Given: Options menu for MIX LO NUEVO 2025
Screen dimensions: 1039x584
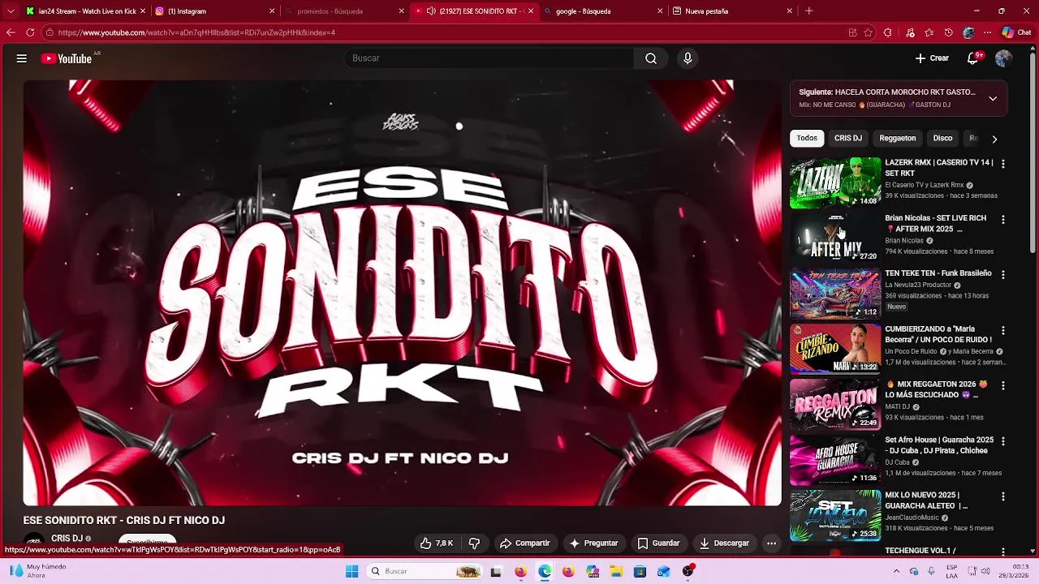Looking at the screenshot, I should coord(1002,497).
